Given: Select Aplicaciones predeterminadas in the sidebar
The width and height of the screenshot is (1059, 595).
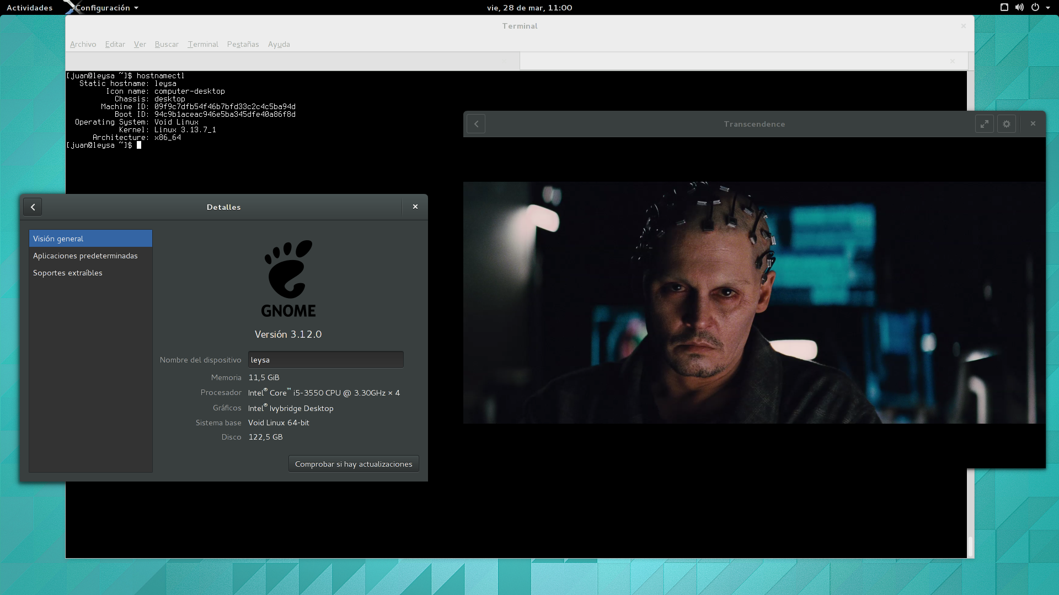Looking at the screenshot, I should pos(85,256).
